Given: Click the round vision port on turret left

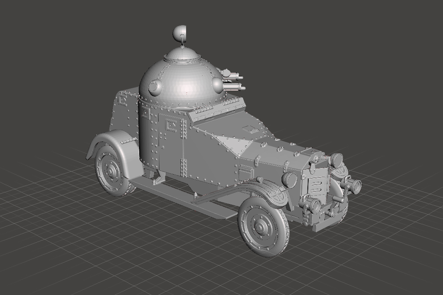Looking at the screenshot, I should (x=155, y=87).
